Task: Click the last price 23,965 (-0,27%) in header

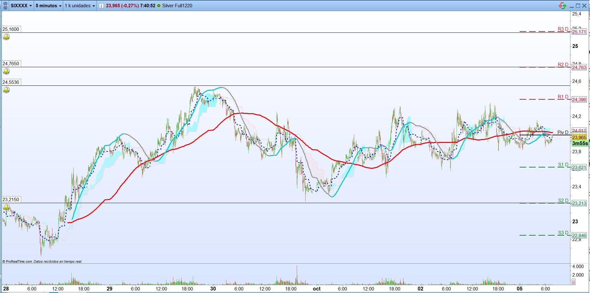Action: (122, 6)
